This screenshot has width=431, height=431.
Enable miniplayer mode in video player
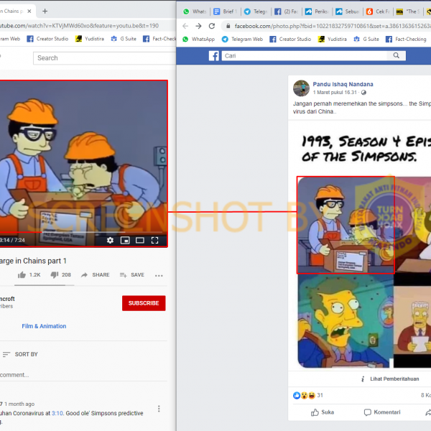click(x=125, y=241)
